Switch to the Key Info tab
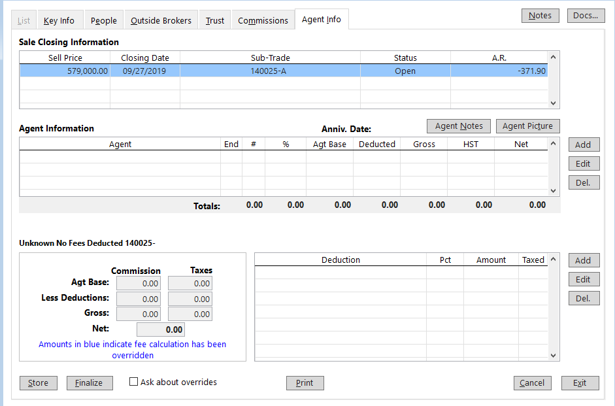Viewport: 615px width, 406px height. coord(59,20)
